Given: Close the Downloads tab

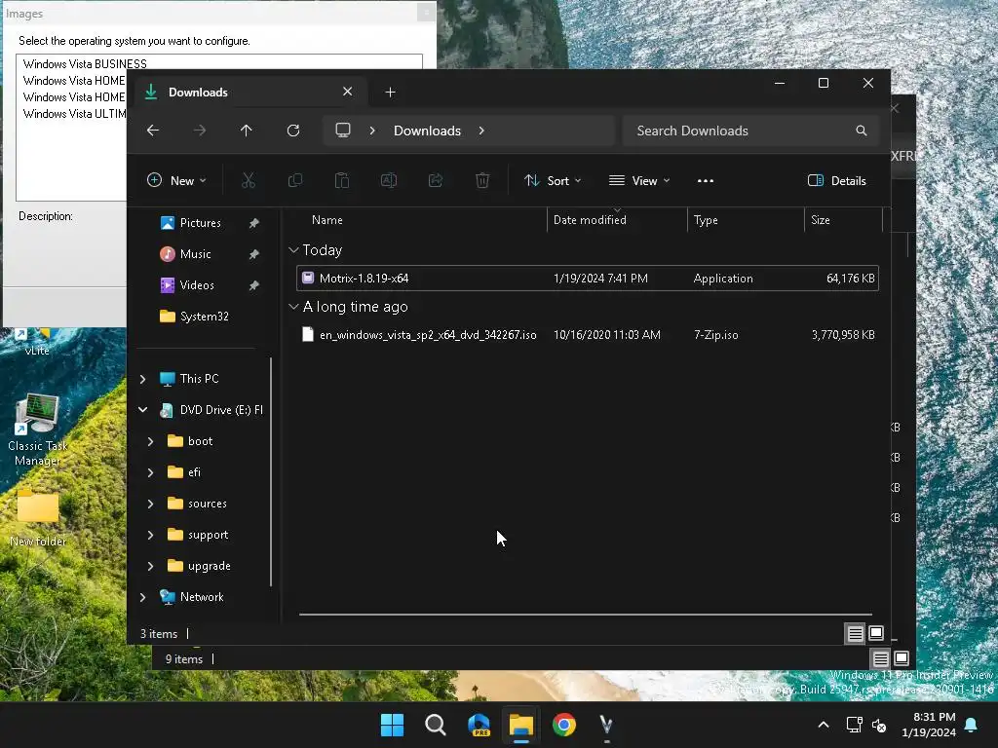Looking at the screenshot, I should click(348, 92).
